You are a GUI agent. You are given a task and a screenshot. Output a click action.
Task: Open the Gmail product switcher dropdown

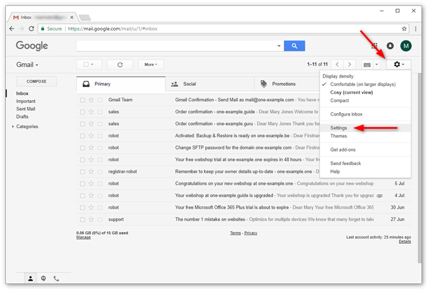coord(27,64)
